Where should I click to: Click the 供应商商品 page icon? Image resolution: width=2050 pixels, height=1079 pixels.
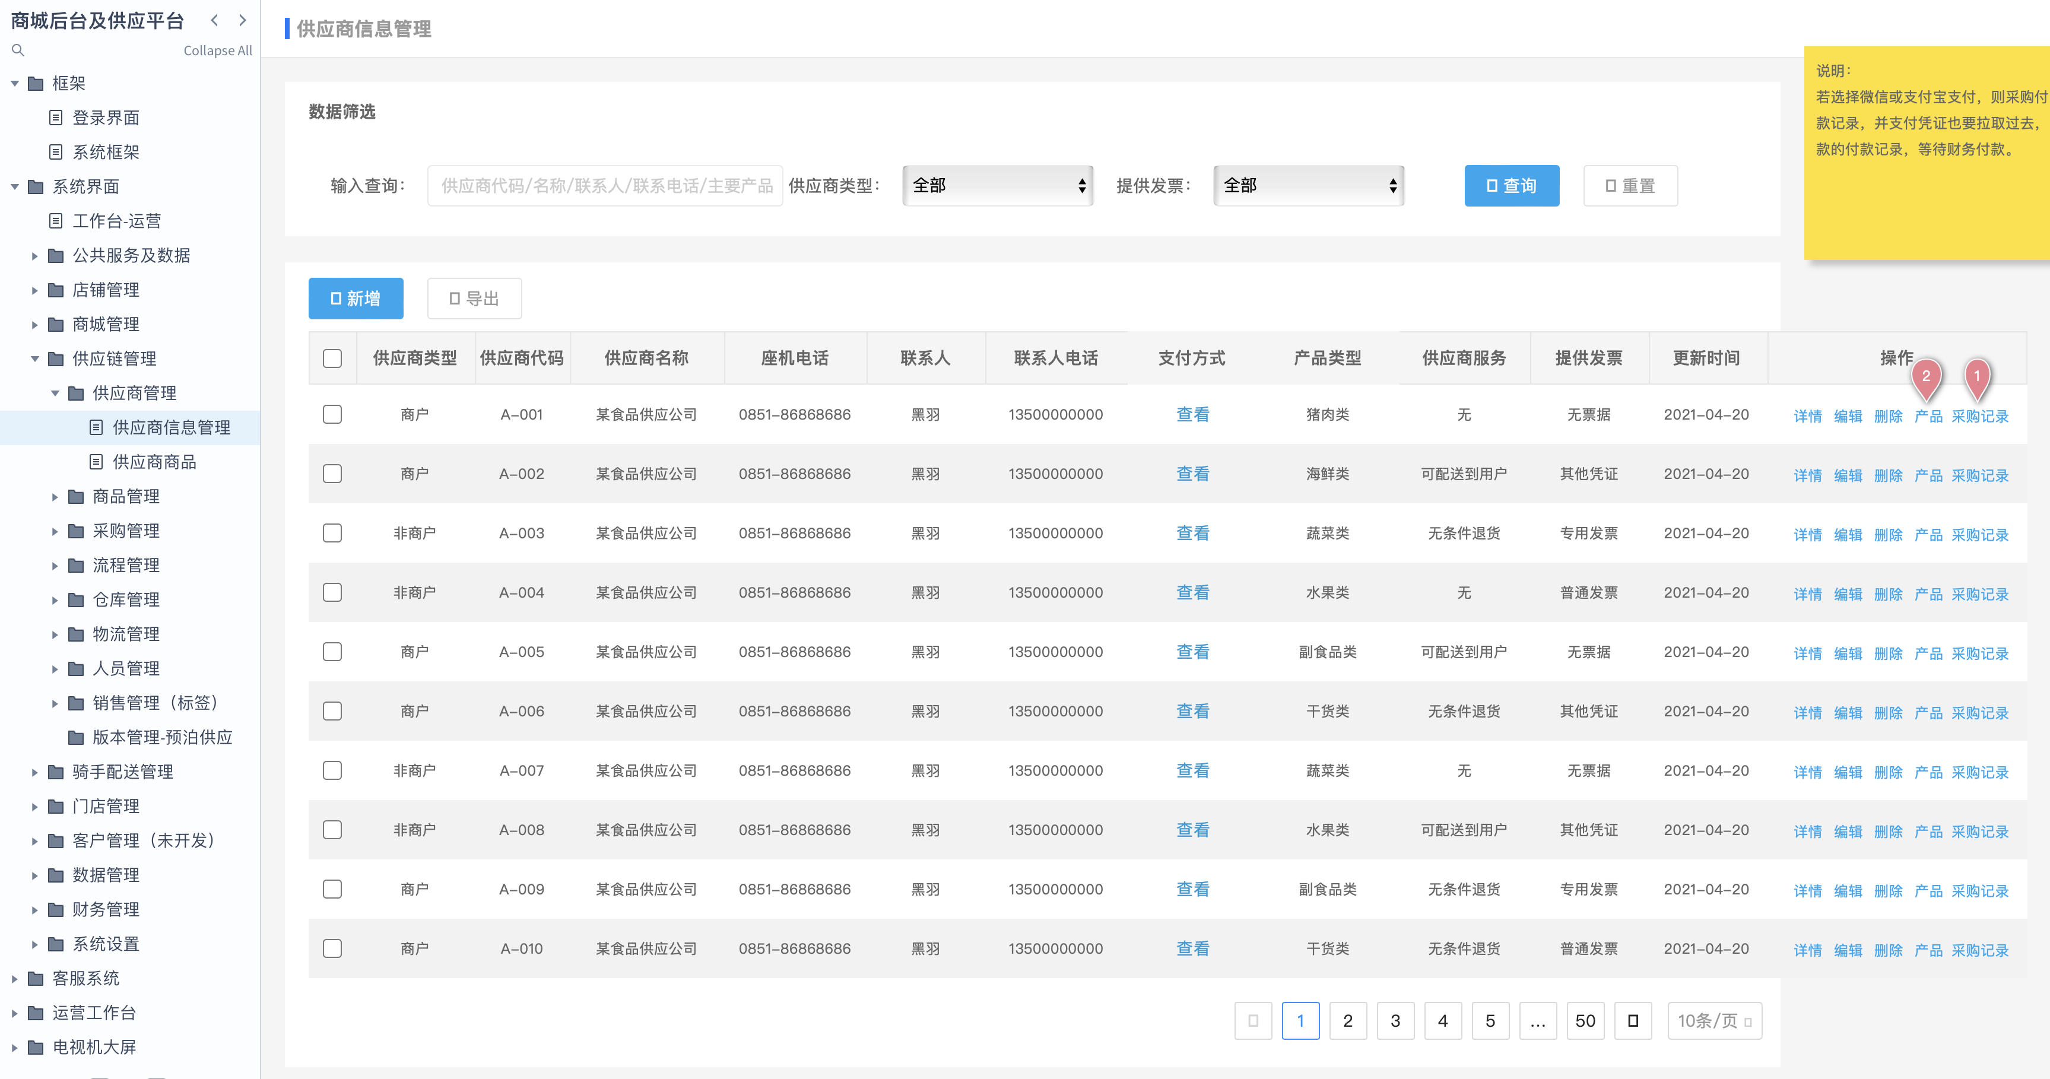(x=96, y=462)
